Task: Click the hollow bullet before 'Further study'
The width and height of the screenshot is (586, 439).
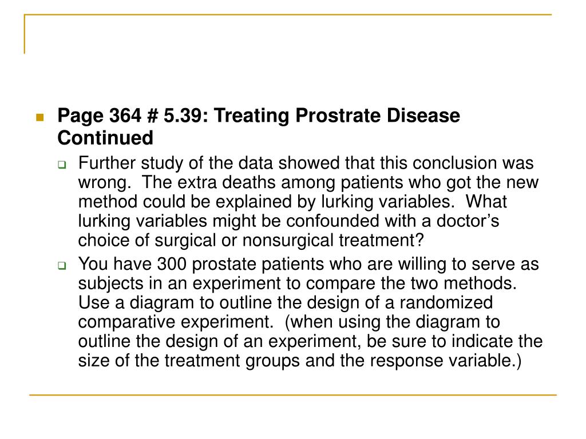Action: pyautogui.click(x=62, y=164)
